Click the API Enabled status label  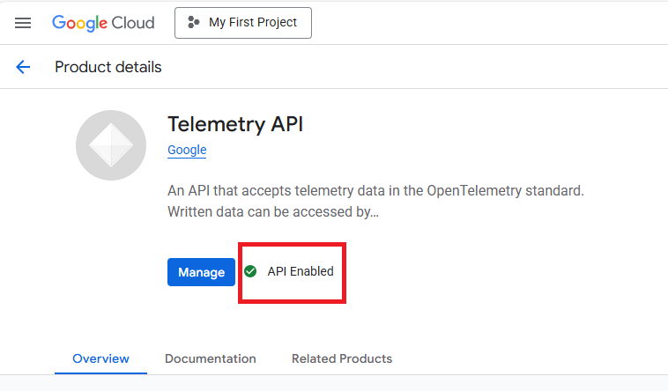click(301, 271)
